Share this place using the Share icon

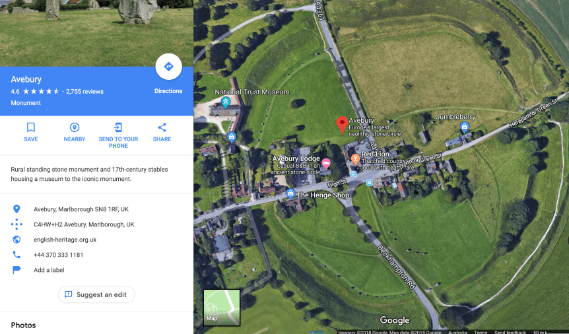[x=162, y=132]
